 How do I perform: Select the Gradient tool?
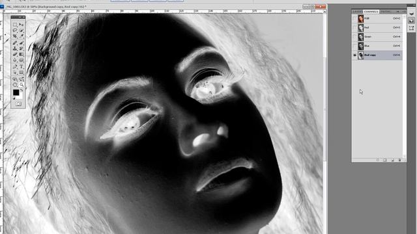click(22, 55)
